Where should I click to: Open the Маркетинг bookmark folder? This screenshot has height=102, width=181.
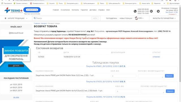tap(156, 3)
